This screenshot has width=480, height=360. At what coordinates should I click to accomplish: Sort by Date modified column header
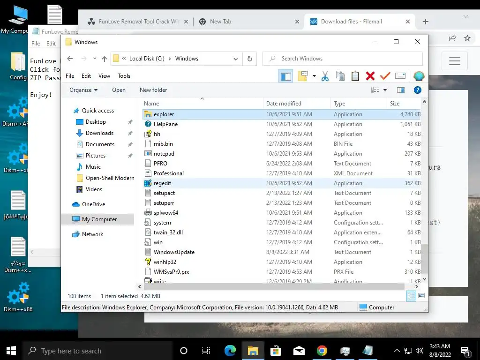(x=297, y=104)
